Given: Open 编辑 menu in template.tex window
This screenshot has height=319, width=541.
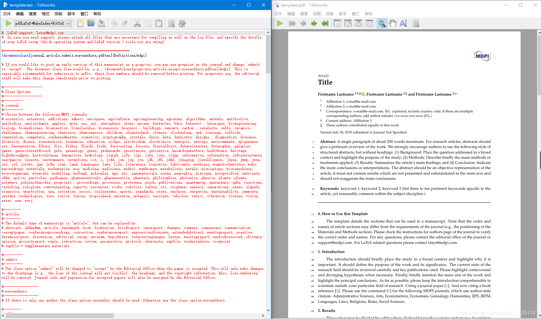Looking at the screenshot, I should (x=20, y=14).
